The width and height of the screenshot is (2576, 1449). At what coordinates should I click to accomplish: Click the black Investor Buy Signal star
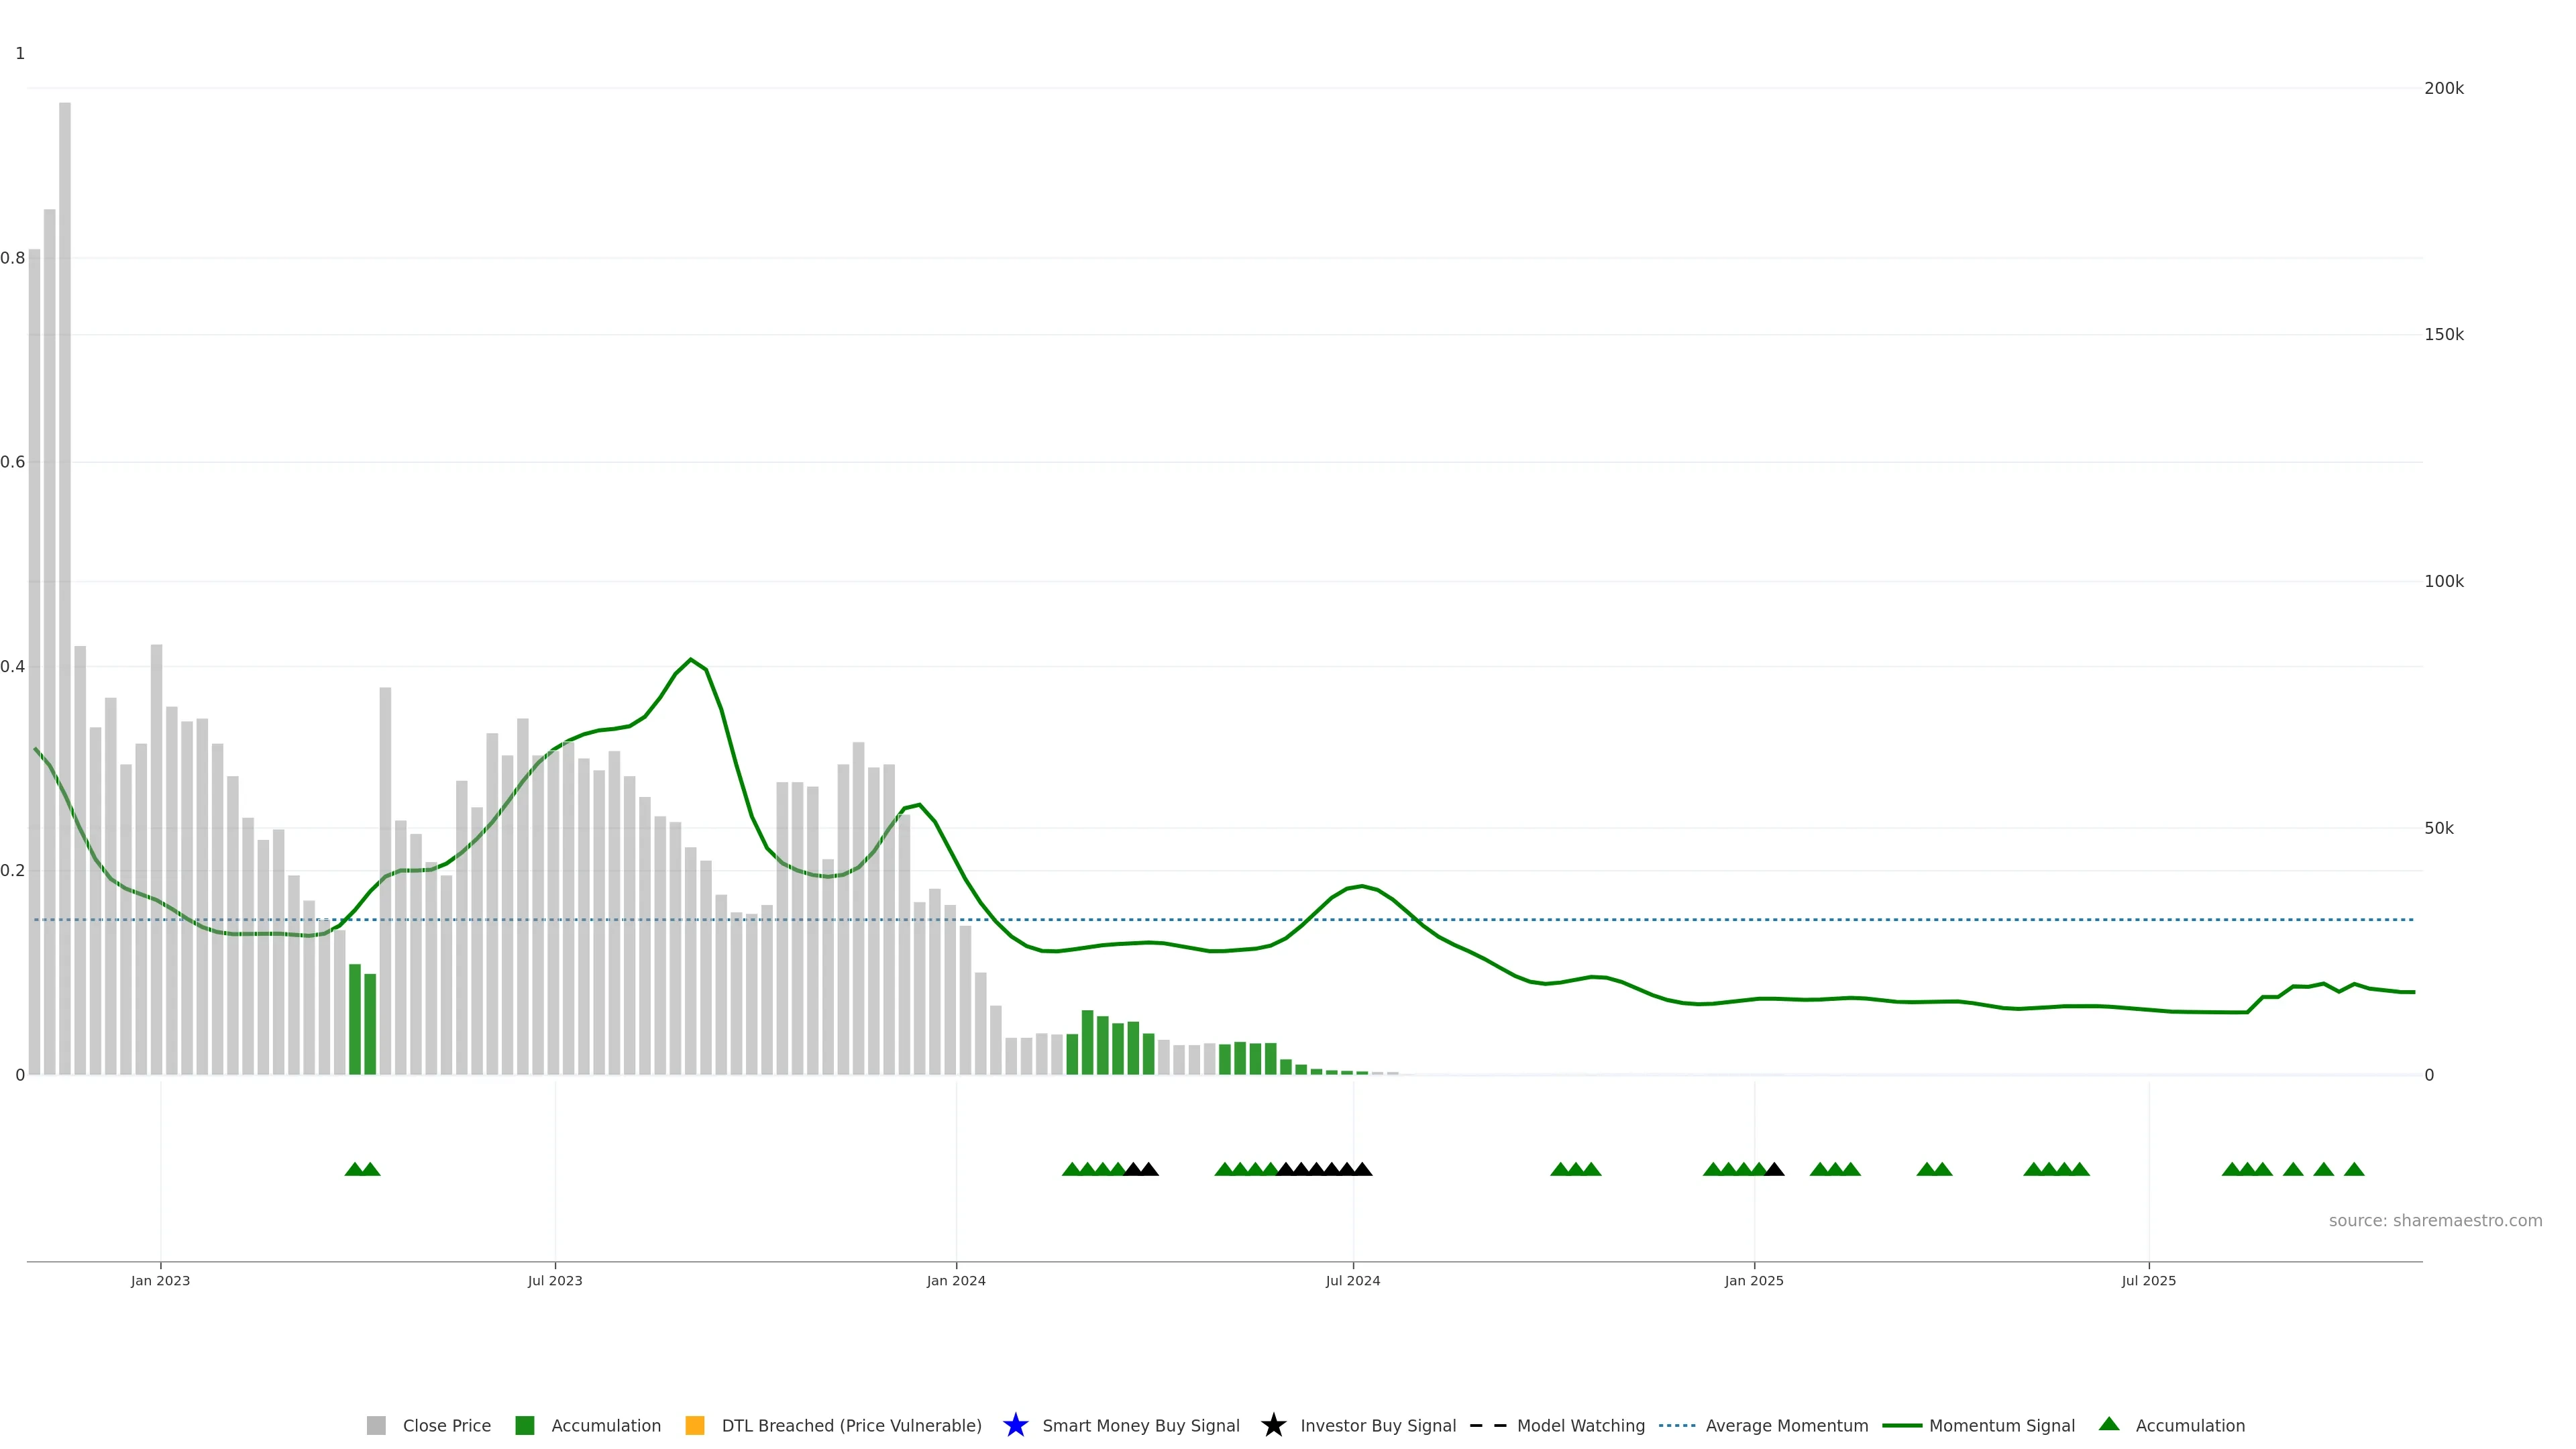point(1273,1425)
